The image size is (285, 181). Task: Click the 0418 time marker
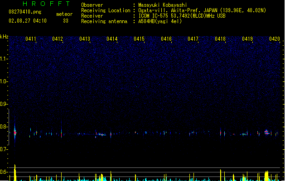[220, 39]
